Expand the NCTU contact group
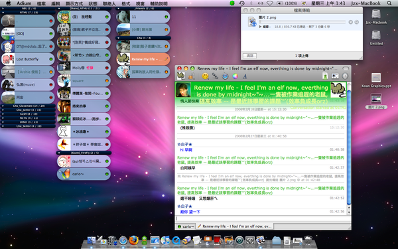Image resolution: width=398 pixels, height=249 pixels. [3, 118]
